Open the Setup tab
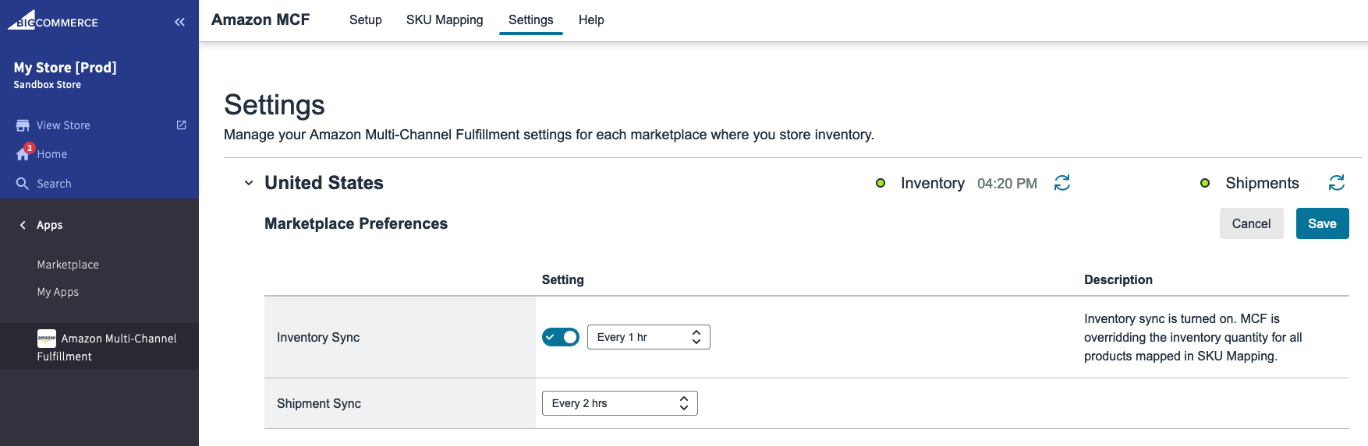 [x=365, y=20]
